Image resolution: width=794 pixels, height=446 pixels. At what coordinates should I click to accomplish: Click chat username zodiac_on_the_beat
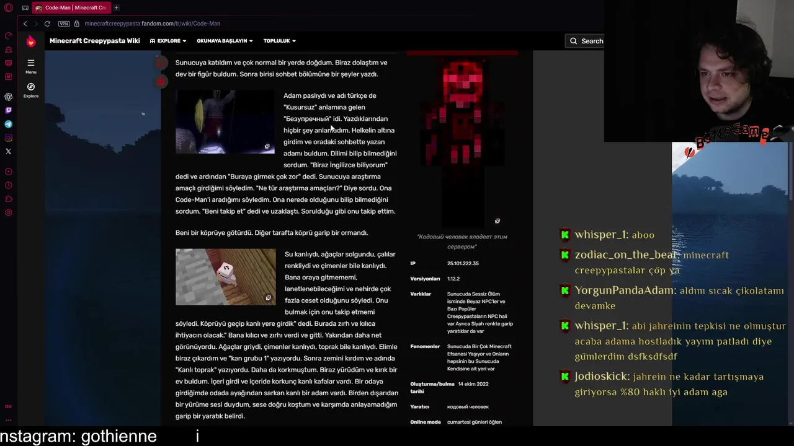(x=626, y=255)
